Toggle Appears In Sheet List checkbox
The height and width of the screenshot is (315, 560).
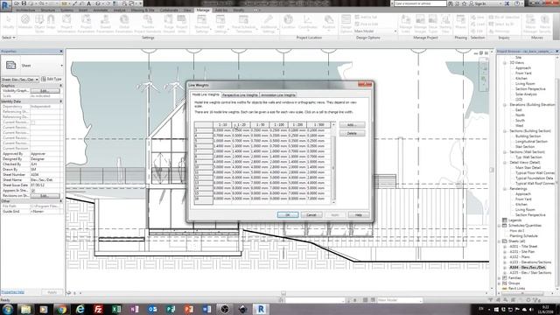point(33,191)
